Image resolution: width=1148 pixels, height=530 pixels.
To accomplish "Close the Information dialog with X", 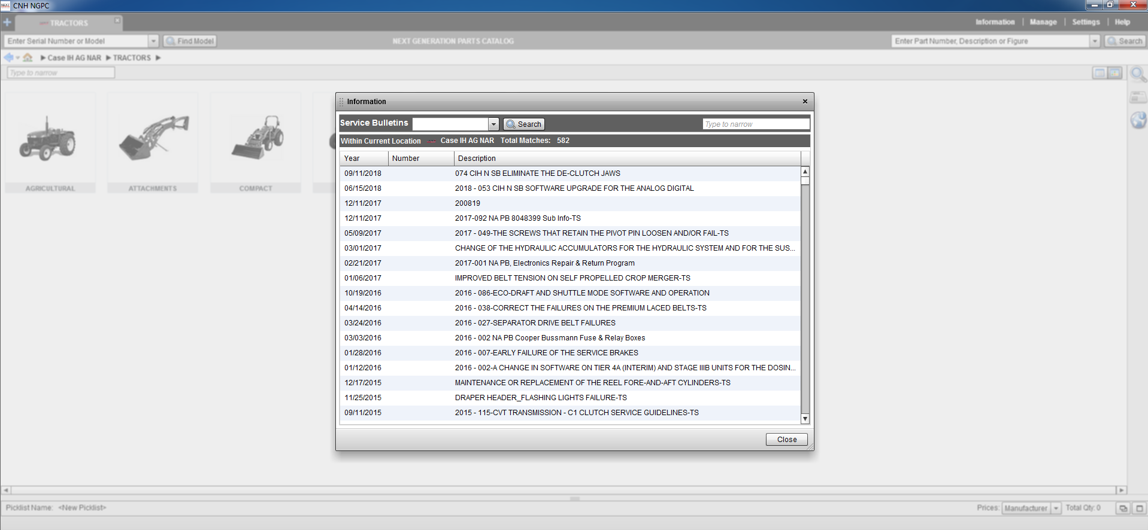I will 805,101.
